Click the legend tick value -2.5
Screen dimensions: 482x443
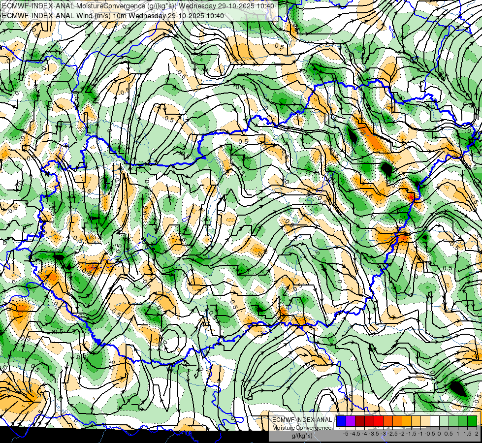point(392,434)
